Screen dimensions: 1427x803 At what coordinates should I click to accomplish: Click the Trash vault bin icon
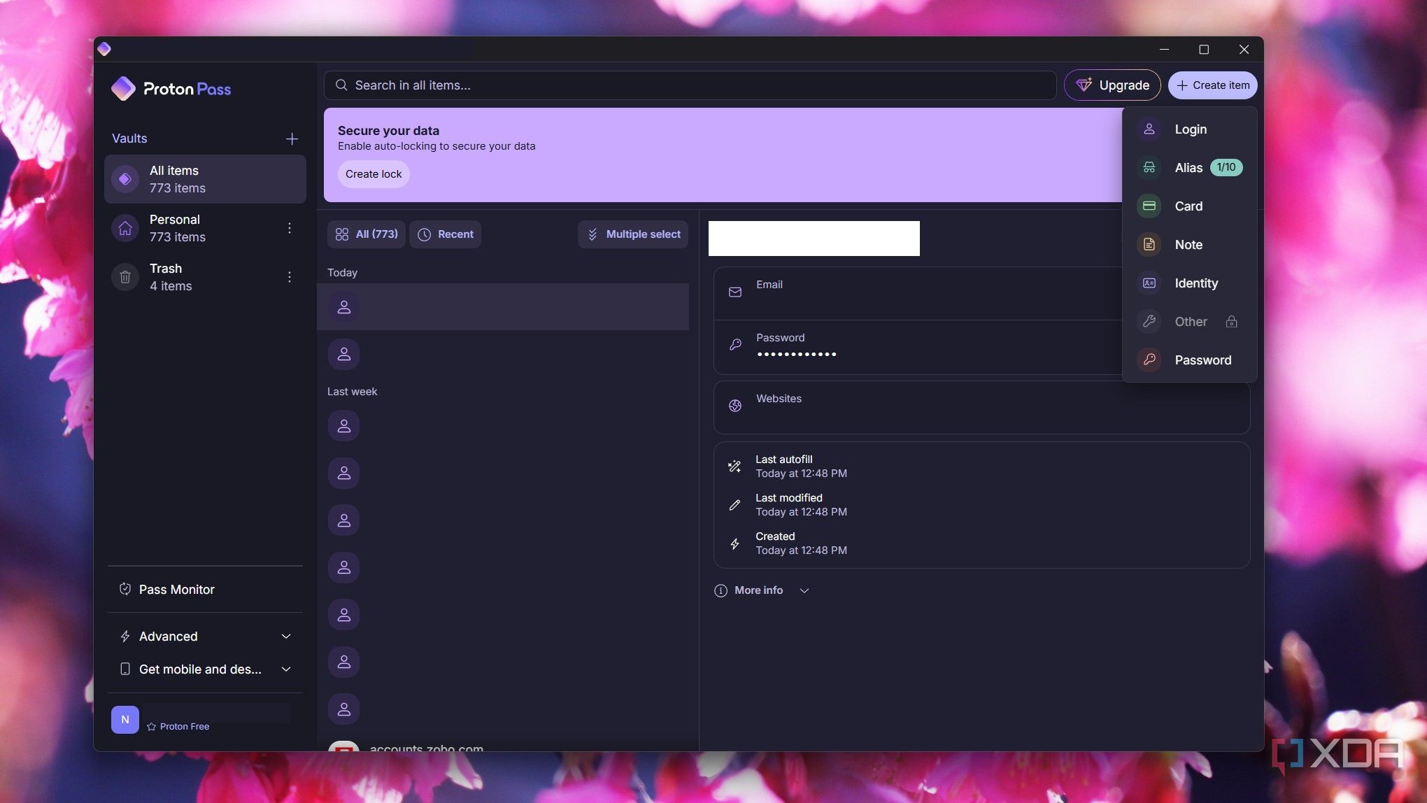tap(125, 277)
